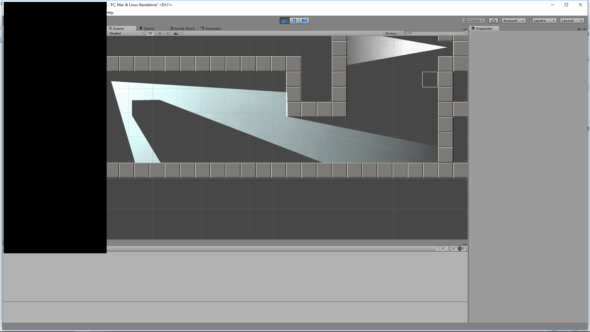Toggle scene lighting sun icon

(x=160, y=33)
